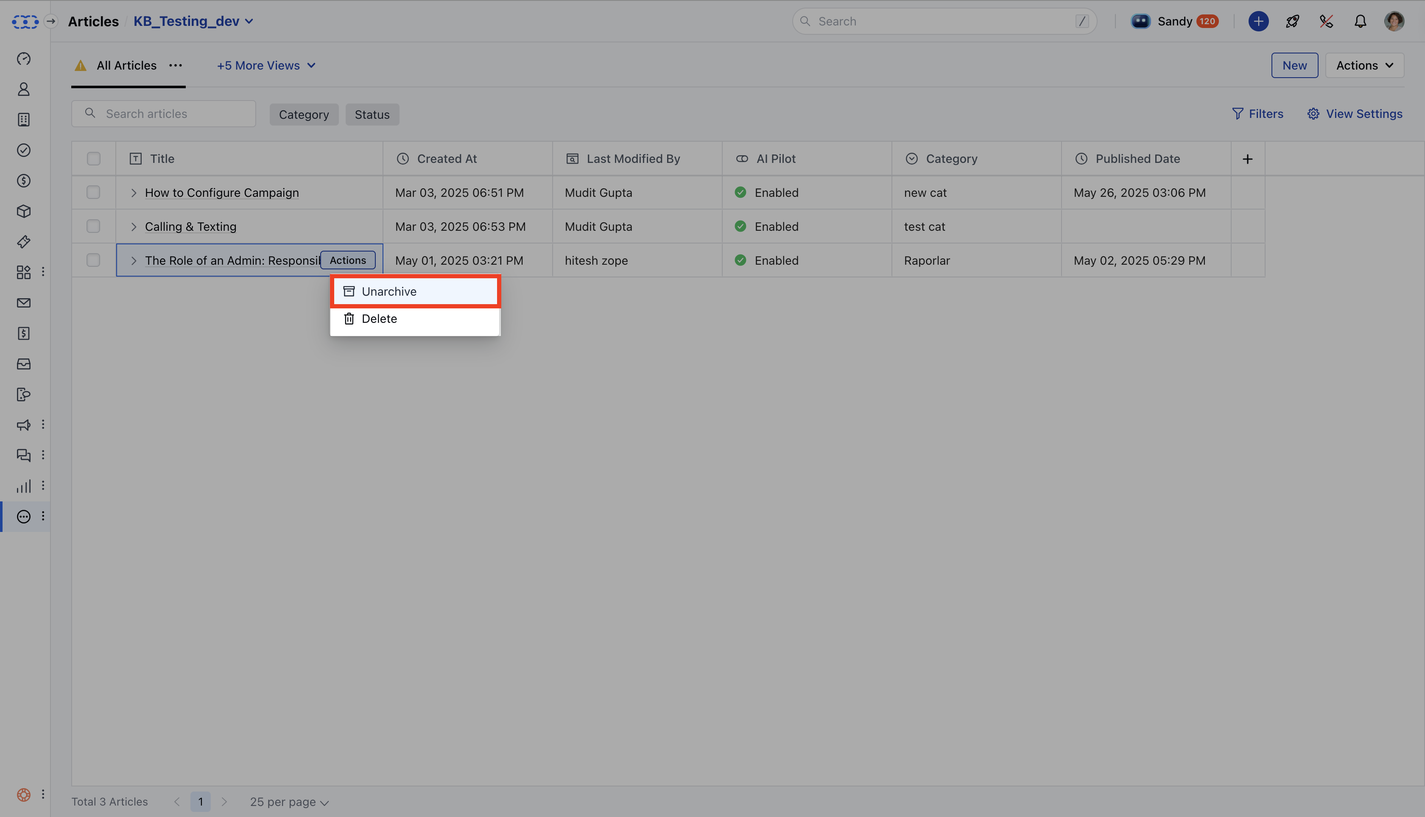The height and width of the screenshot is (817, 1425).
Task: Click the phone call icon in header
Action: pos(1326,21)
